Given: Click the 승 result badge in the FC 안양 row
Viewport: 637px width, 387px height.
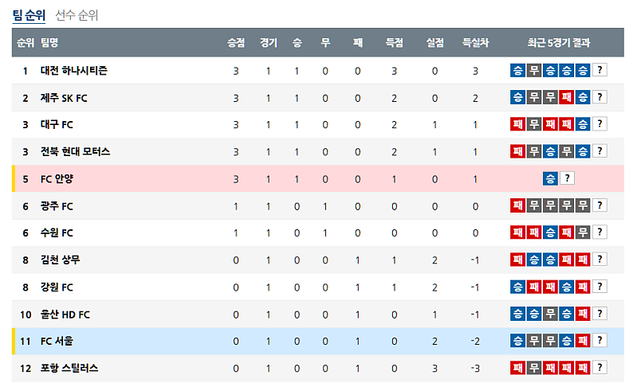Looking at the screenshot, I should point(550,179).
